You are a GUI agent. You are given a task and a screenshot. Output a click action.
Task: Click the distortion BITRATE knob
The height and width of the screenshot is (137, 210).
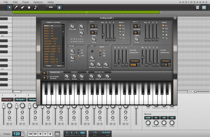[x=107, y=76]
